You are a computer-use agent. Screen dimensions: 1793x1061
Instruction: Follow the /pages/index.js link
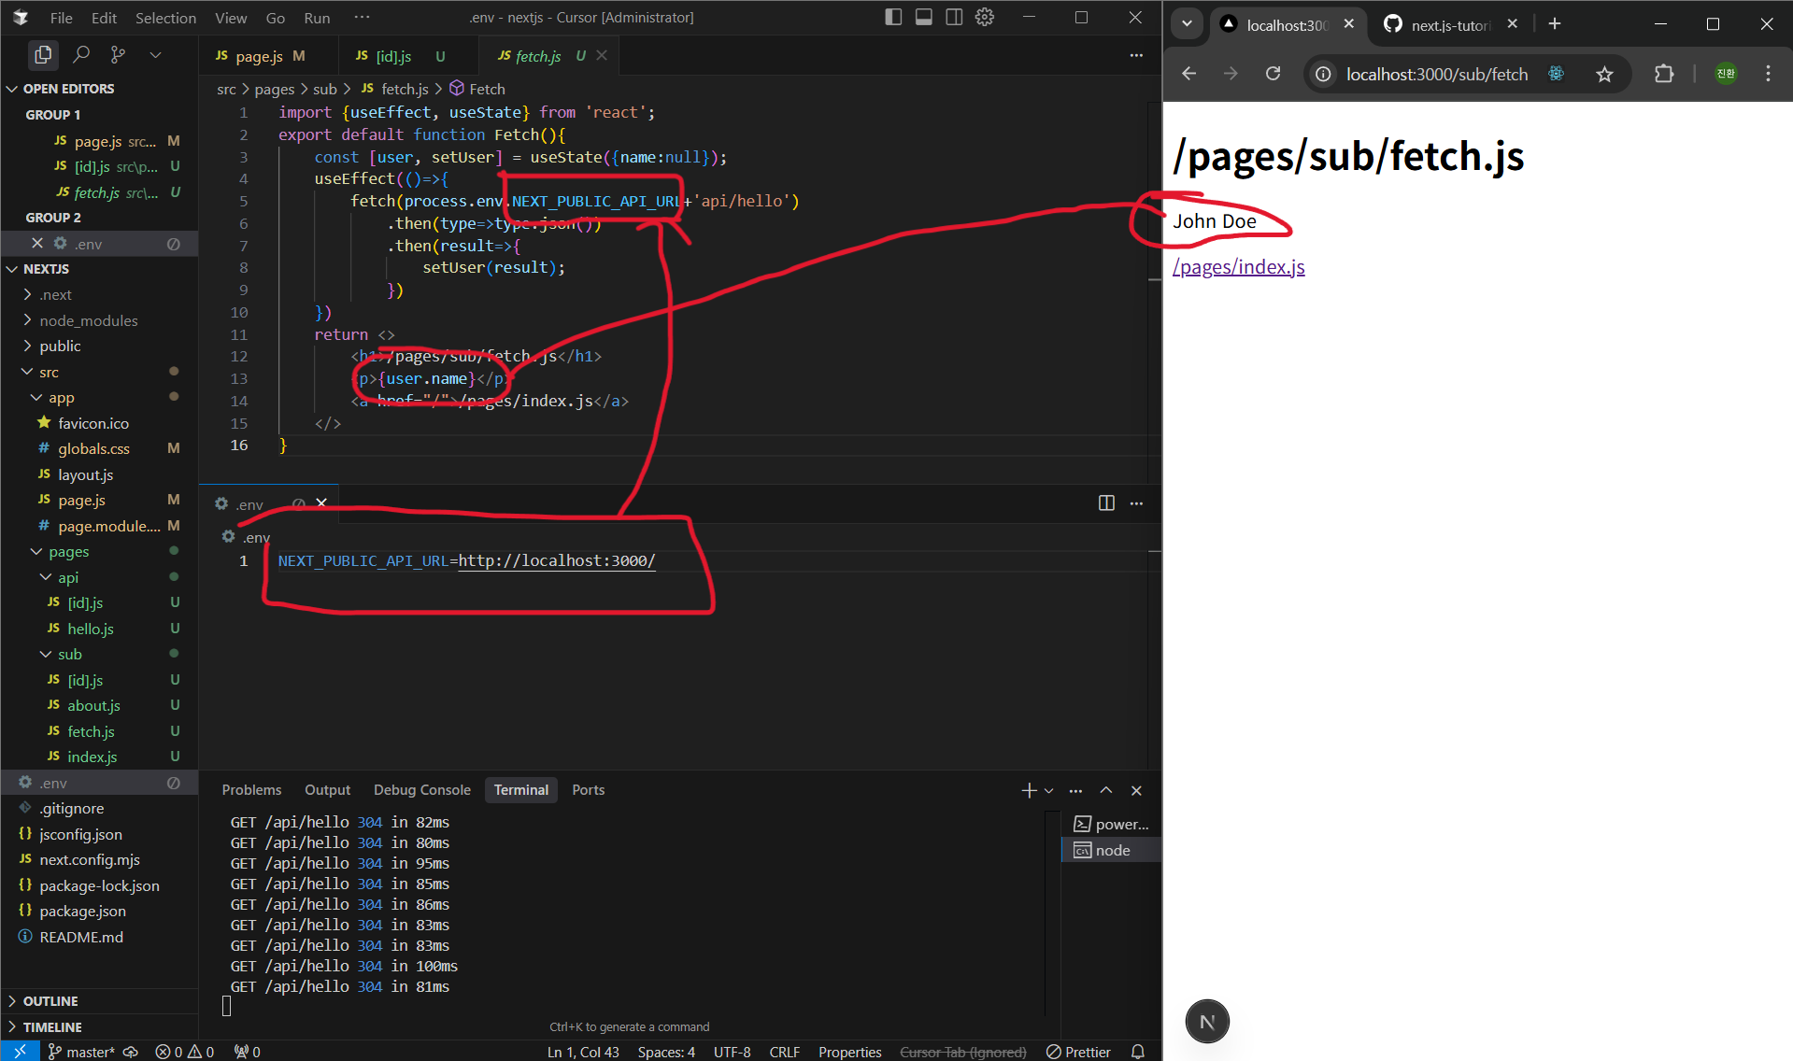pos(1238,267)
